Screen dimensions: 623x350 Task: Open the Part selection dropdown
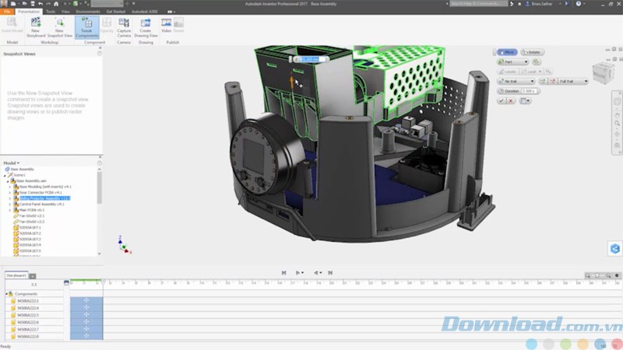coord(514,61)
